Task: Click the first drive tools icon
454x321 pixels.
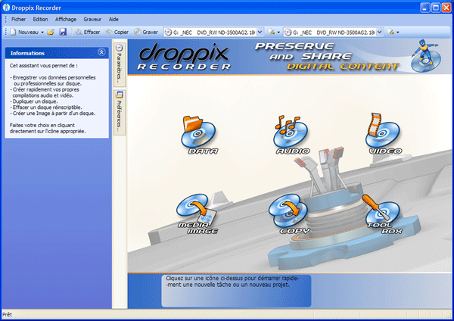Action: point(272,32)
